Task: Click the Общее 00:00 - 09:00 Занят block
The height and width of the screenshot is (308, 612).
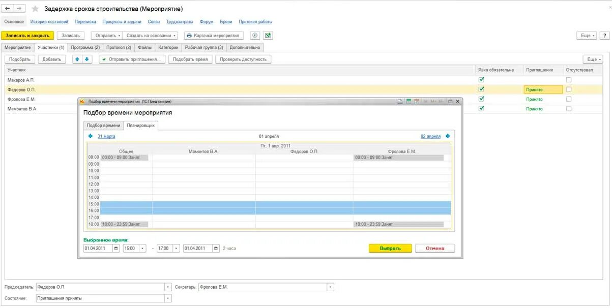Action: (124, 158)
